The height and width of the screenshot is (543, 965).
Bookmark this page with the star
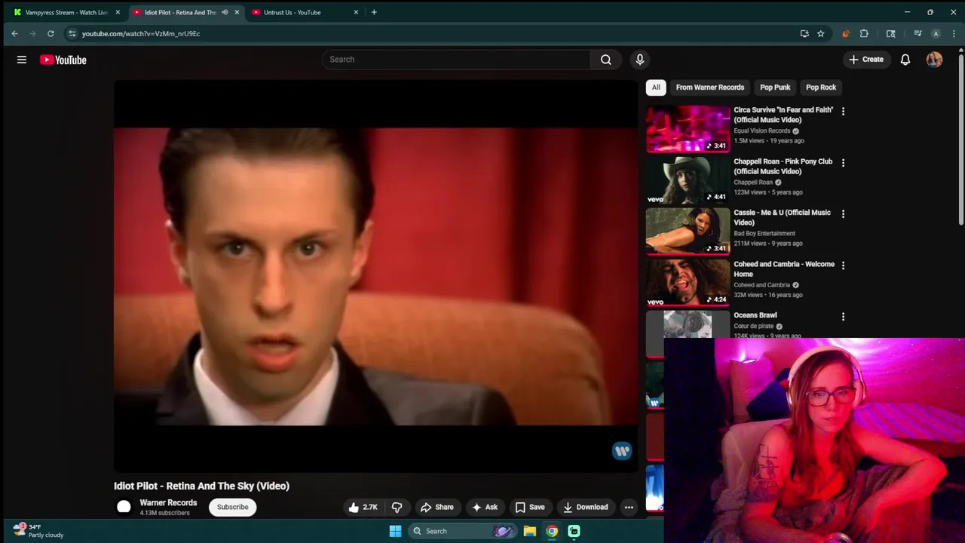point(820,33)
